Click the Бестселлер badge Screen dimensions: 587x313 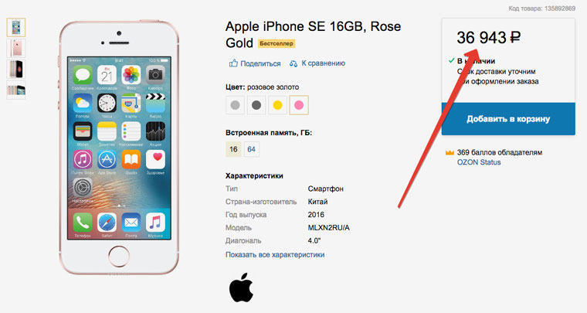click(277, 44)
